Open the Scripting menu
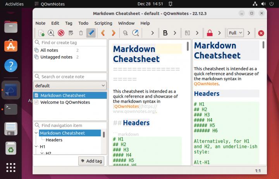 tap(103, 23)
